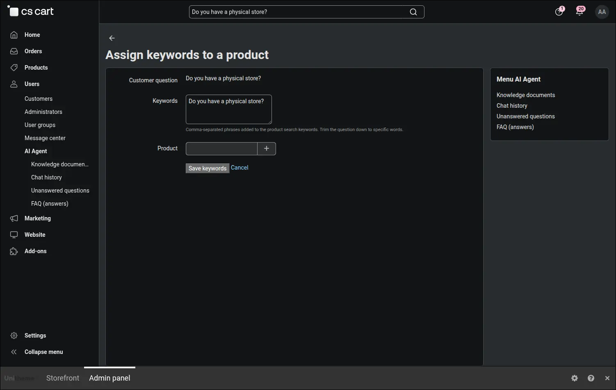
Task: Open Chat history in sidebar
Action: click(x=46, y=177)
